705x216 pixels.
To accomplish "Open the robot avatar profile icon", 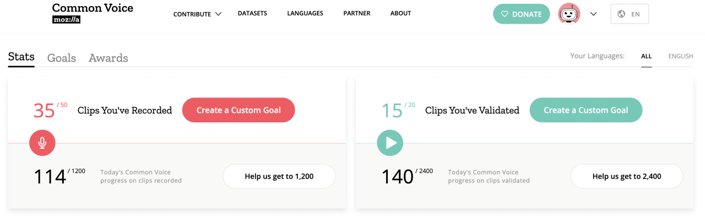I will point(569,14).
